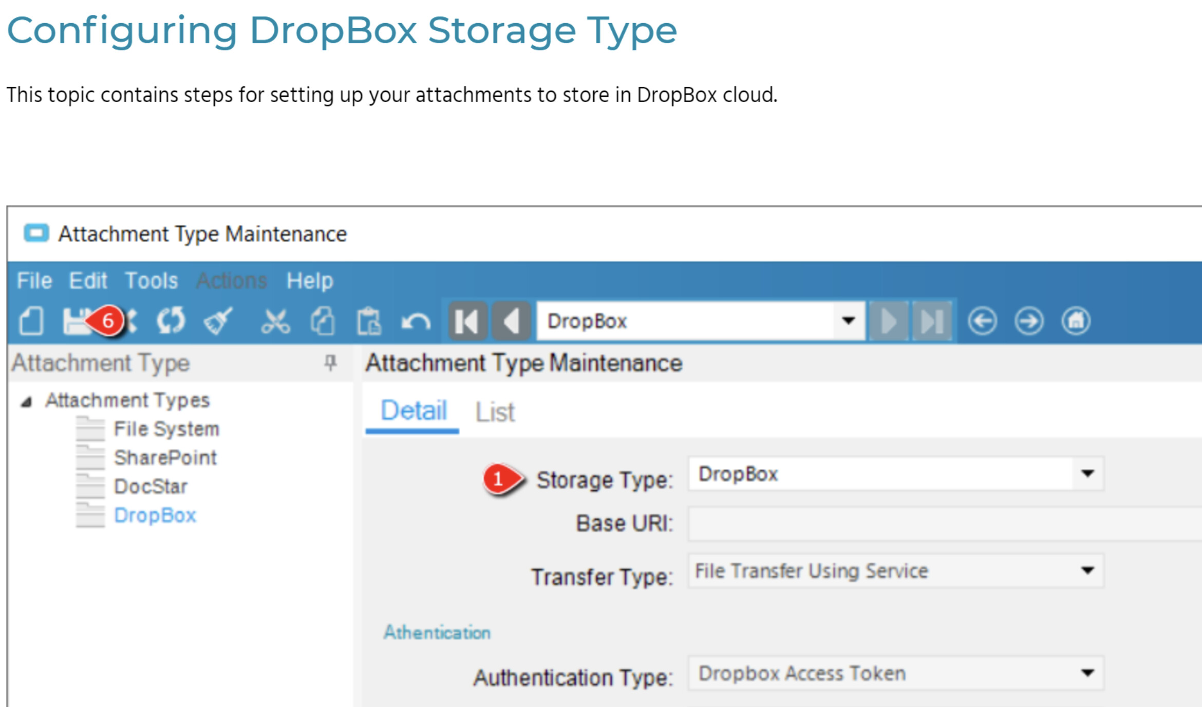
Task: Switch to the List tab
Action: coord(494,412)
